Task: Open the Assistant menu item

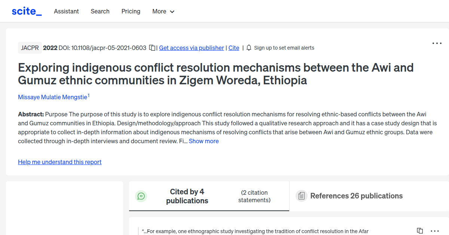Action: (x=66, y=11)
